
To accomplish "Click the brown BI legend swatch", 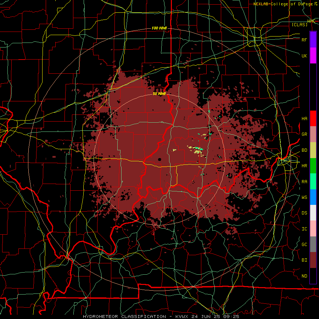I will click(313, 260).
